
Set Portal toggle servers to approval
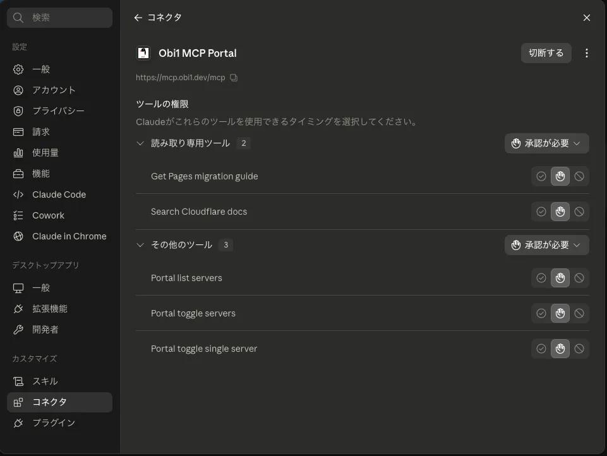tap(560, 313)
